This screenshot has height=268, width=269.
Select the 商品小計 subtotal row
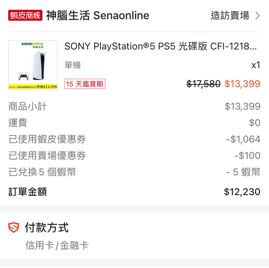134,106
